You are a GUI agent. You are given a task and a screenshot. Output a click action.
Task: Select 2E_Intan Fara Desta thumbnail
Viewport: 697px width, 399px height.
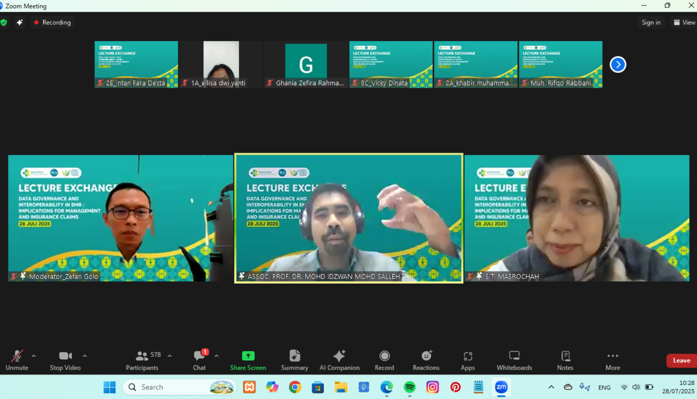tap(136, 64)
